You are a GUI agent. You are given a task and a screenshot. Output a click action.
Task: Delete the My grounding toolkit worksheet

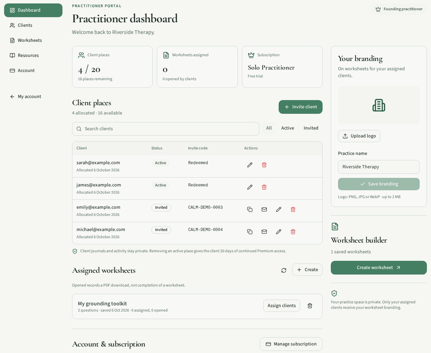tap(310, 306)
